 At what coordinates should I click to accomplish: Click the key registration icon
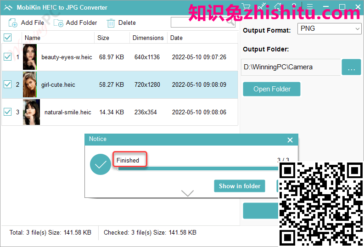[x=262, y=7]
